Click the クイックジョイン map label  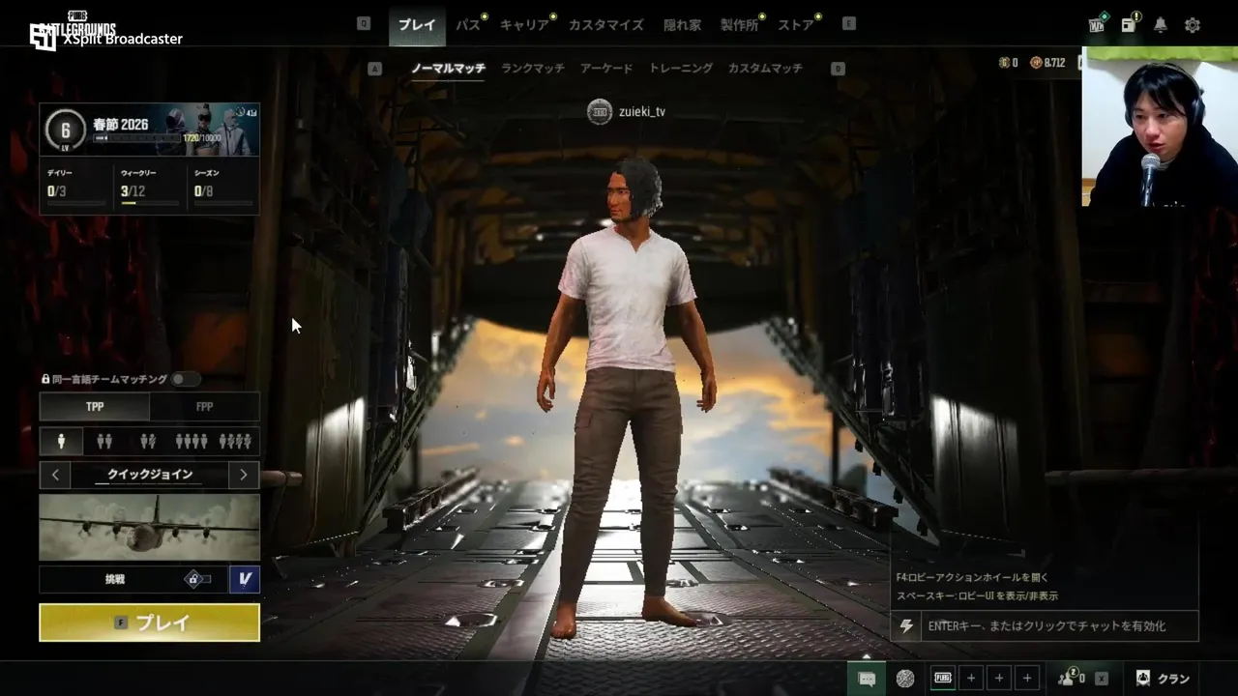coord(150,475)
